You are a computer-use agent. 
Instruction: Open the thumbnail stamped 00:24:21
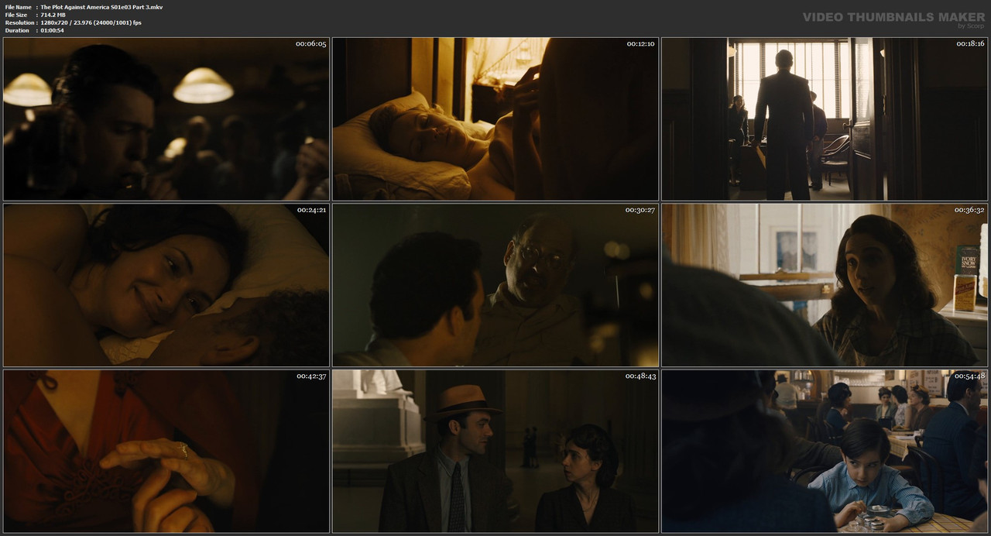tap(166, 285)
